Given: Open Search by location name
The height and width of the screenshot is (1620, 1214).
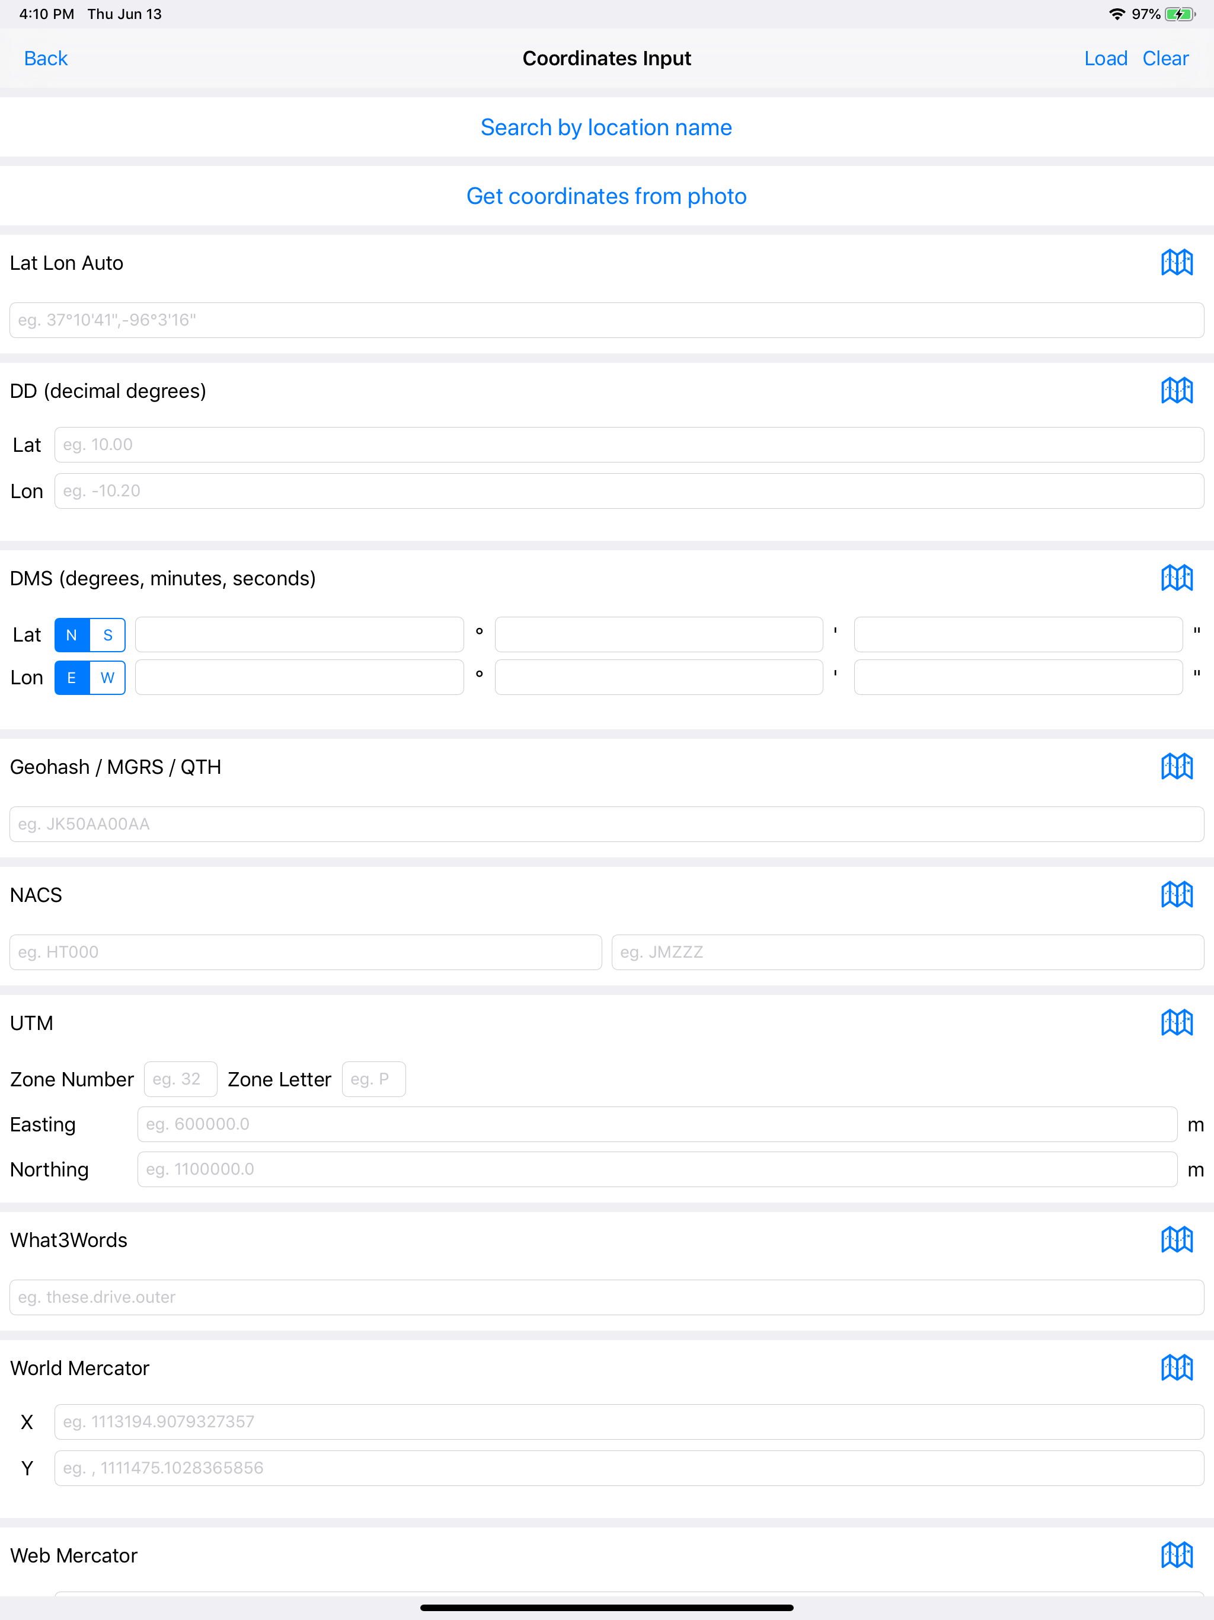Looking at the screenshot, I should pyautogui.click(x=606, y=127).
